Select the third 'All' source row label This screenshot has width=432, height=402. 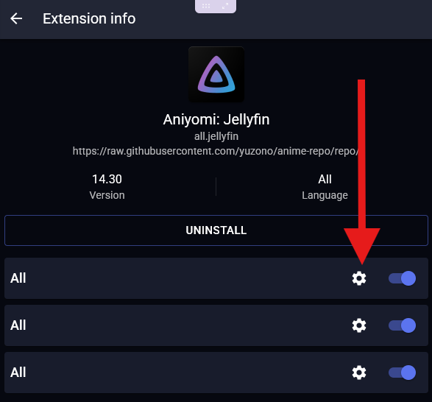(x=18, y=373)
